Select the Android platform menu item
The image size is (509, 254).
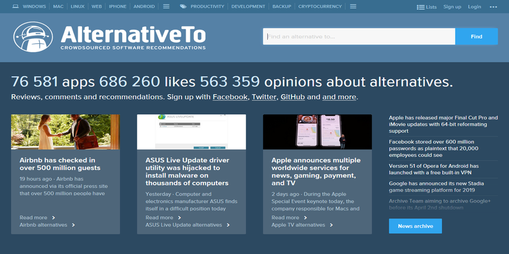144,6
